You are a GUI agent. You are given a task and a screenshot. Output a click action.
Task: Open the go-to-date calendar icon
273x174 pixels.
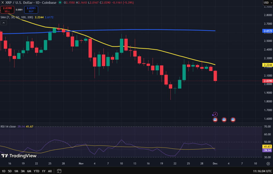[x=59, y=171]
